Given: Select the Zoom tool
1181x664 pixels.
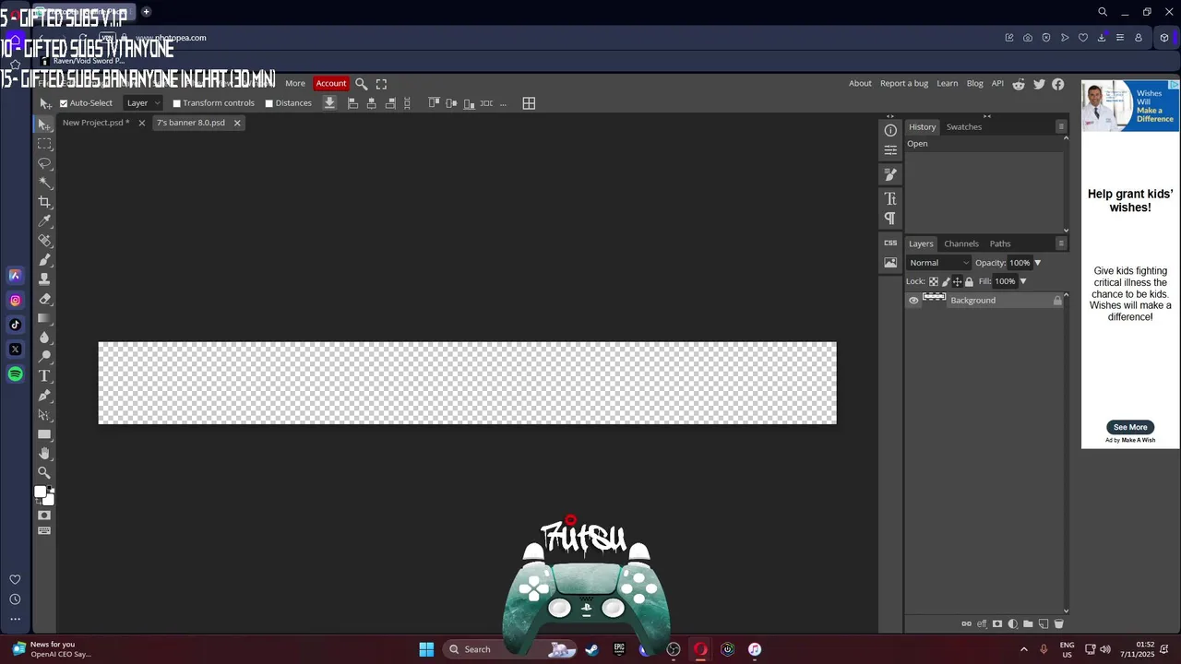Looking at the screenshot, I should tap(44, 473).
